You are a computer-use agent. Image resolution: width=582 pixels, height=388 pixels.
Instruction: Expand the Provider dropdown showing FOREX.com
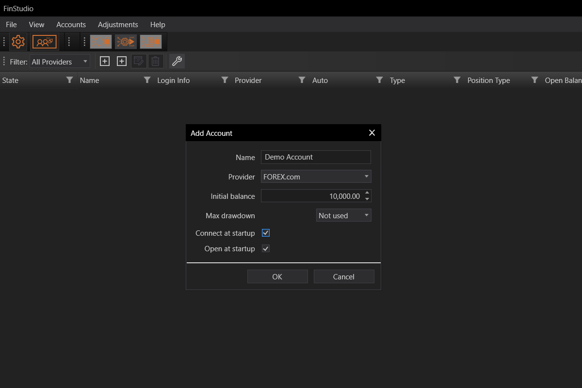(316, 177)
